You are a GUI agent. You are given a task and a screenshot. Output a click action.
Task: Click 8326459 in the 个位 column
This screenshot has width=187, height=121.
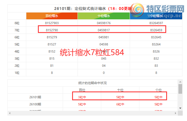coord(156,30)
